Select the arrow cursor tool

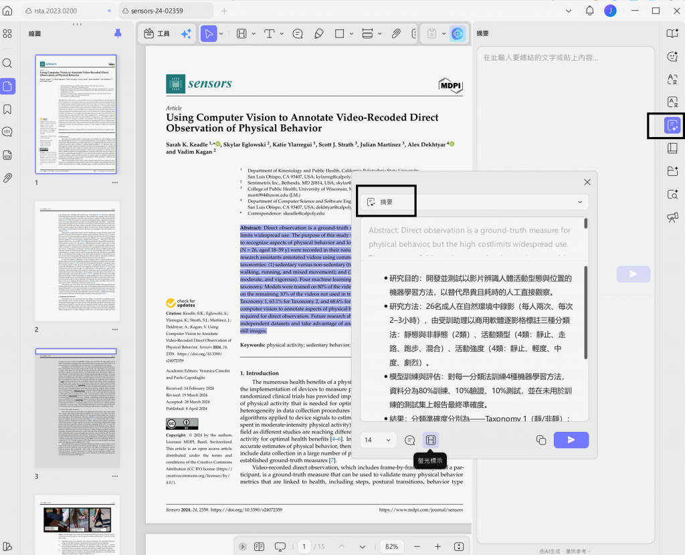point(209,33)
